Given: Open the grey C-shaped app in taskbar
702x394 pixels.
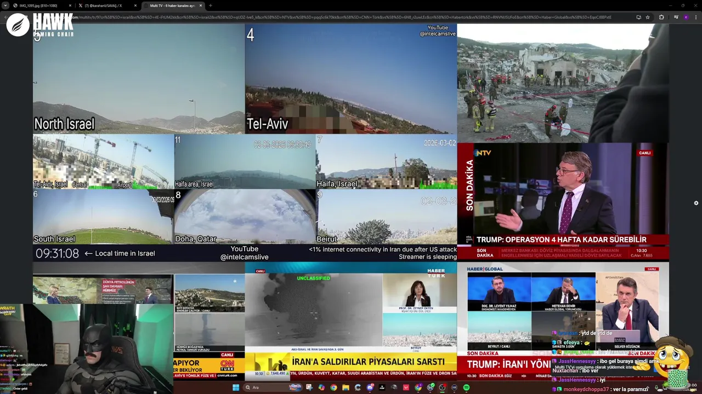Looking at the screenshot, I should (x=358, y=387).
